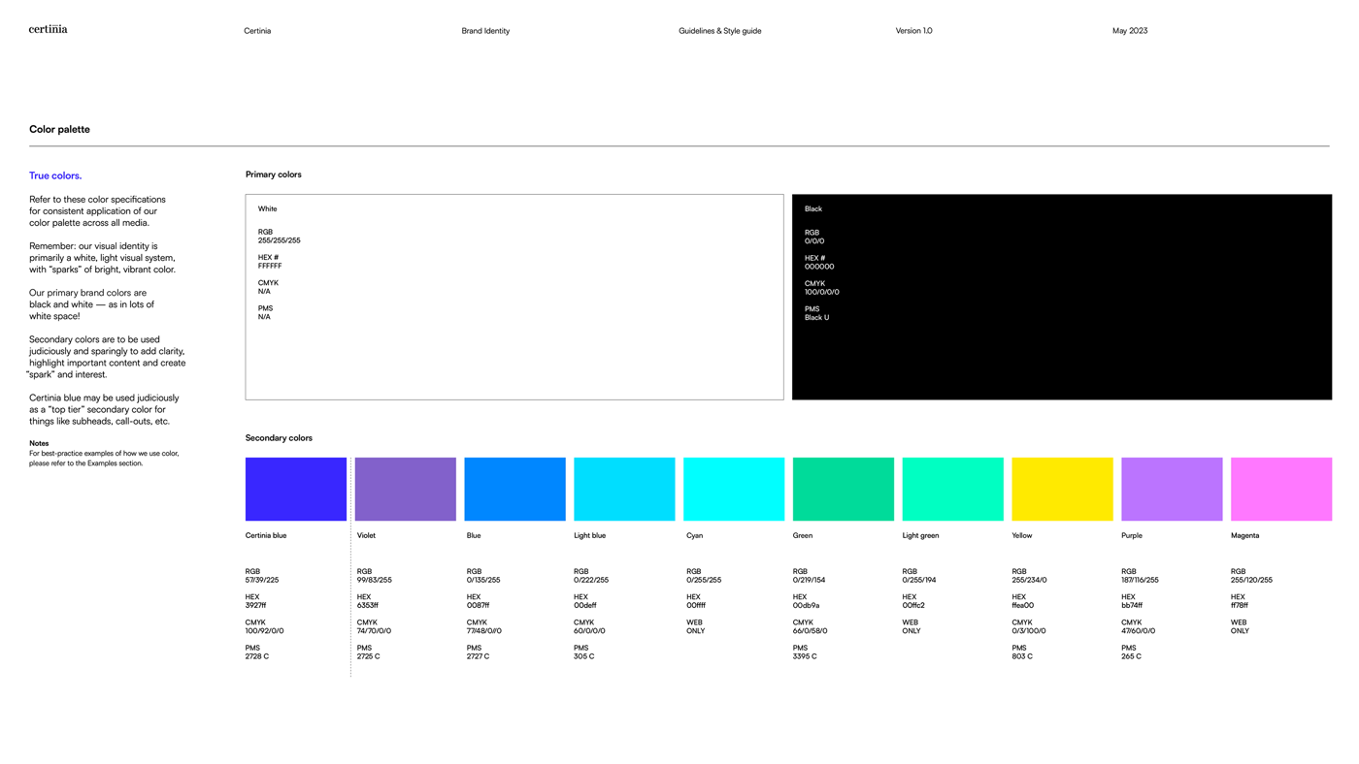This screenshot has width=1359, height=764.
Task: Click the 'Color palette' page title
Action: [59, 129]
